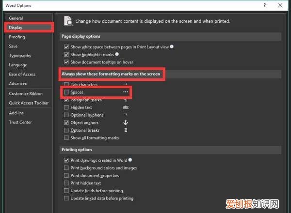
Task: Enable Print background colors and images
Action: click(66, 168)
